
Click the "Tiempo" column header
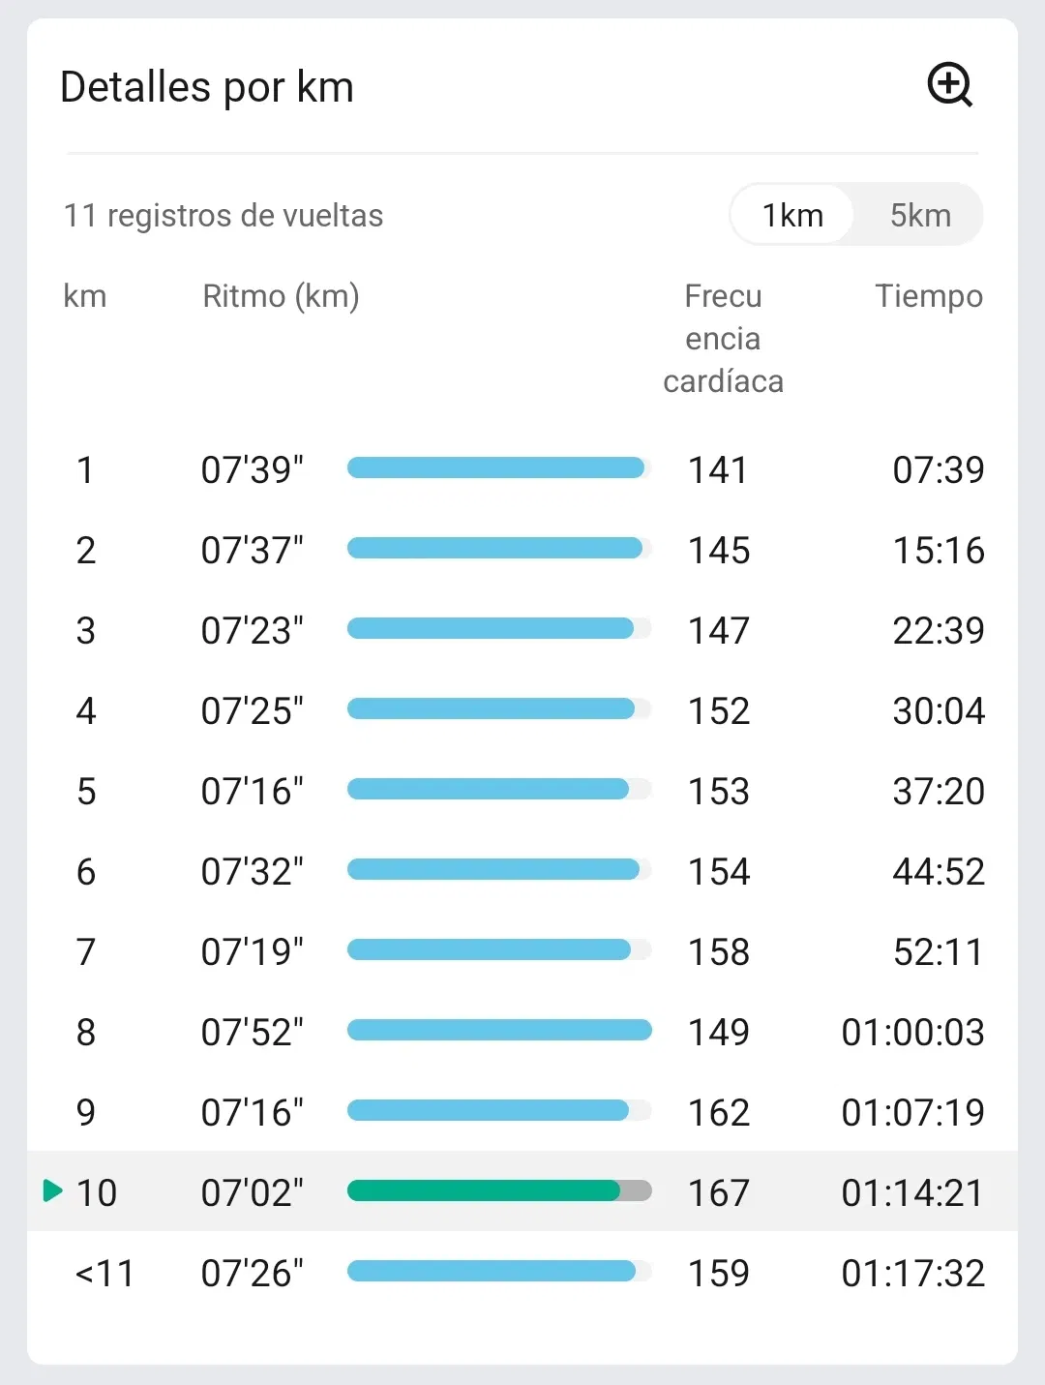pyautogui.click(x=928, y=296)
